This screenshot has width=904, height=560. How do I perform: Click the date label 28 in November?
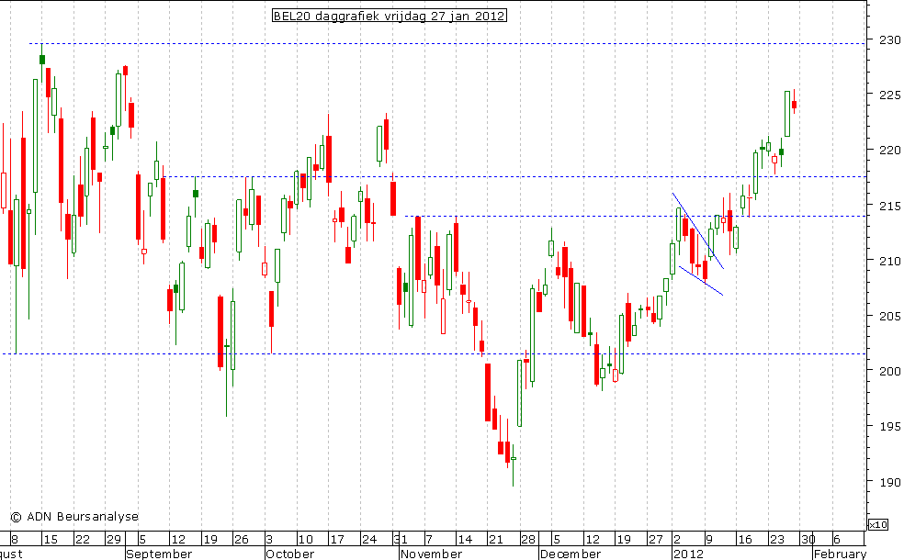coord(528,540)
